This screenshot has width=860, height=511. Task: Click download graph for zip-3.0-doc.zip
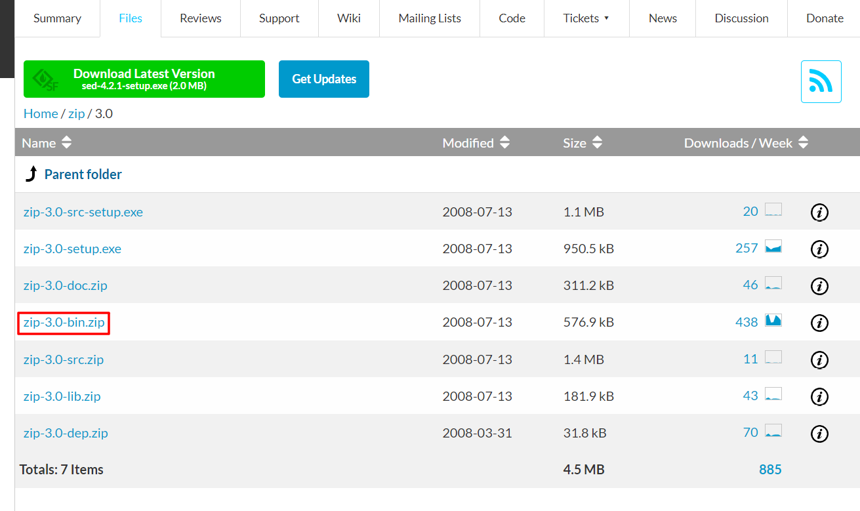773,284
